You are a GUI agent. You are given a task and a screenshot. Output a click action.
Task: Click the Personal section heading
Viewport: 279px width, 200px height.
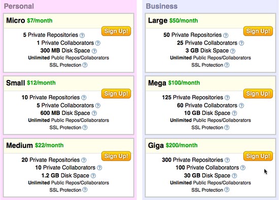[x=19, y=6]
